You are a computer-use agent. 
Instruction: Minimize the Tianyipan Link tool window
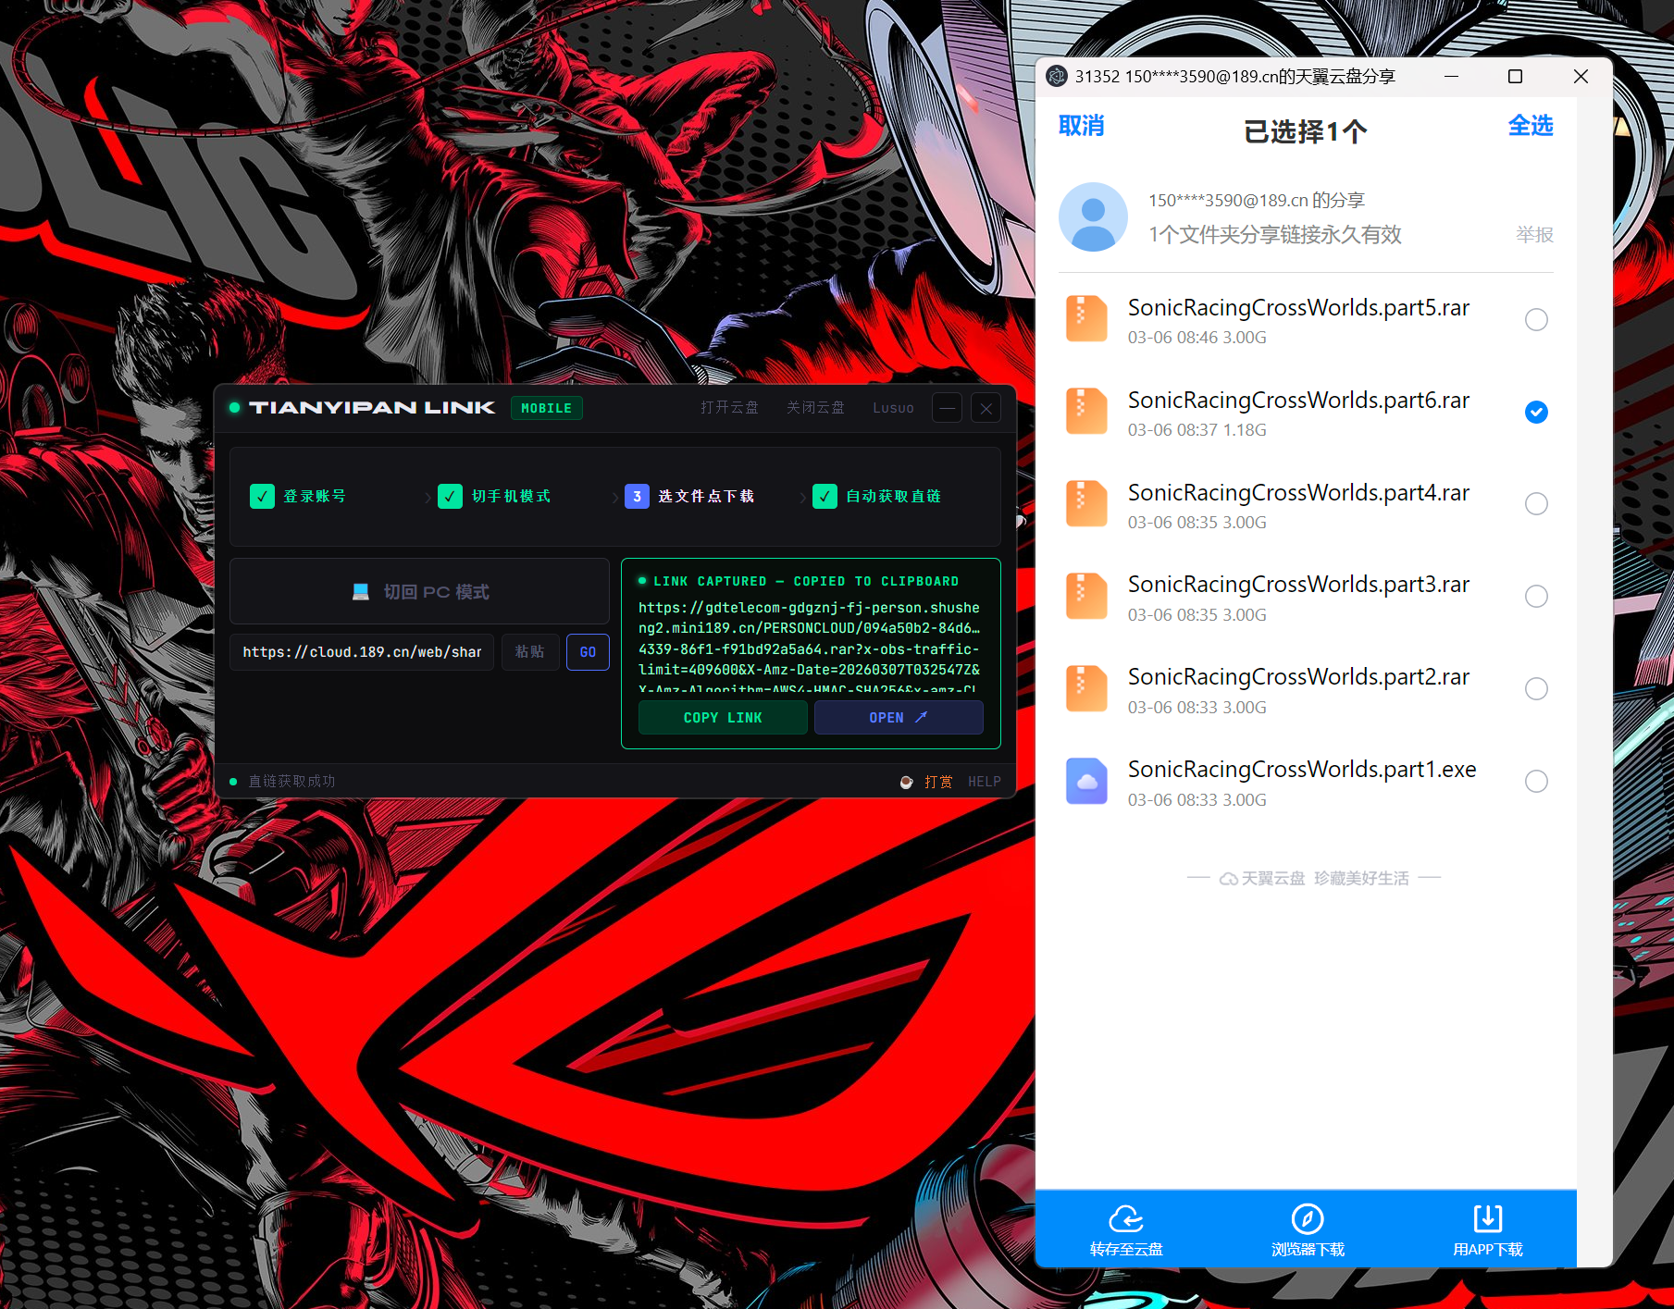(947, 408)
